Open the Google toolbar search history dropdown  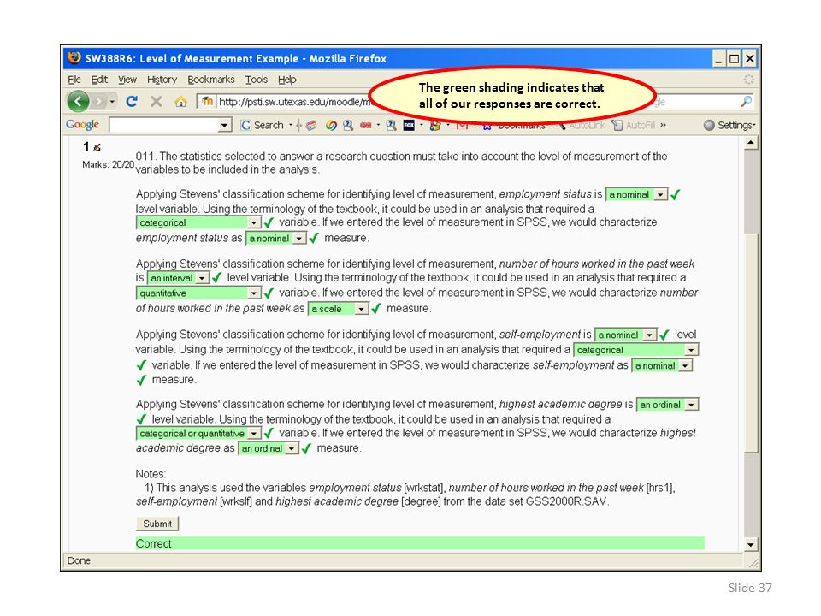pos(225,125)
